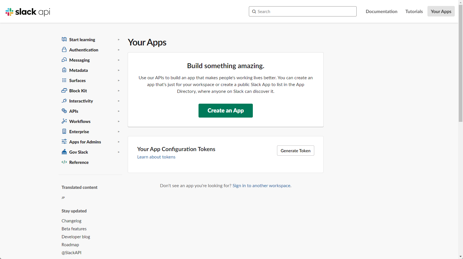463x259 pixels.
Task: Focus the Search input field
Action: pos(303,11)
